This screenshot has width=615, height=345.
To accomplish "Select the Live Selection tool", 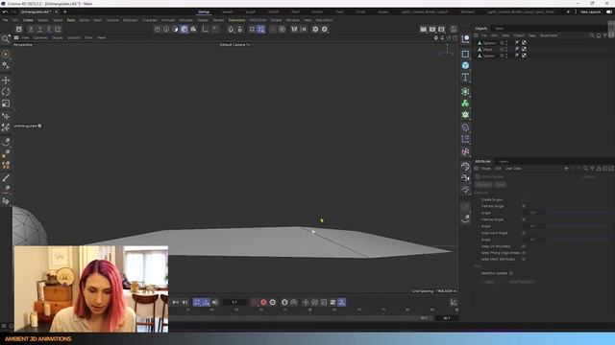I will pos(6,54).
